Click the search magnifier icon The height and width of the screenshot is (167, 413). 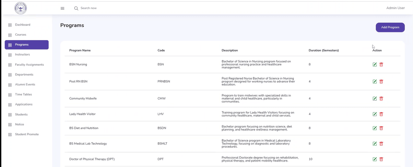pyautogui.click(x=76, y=8)
